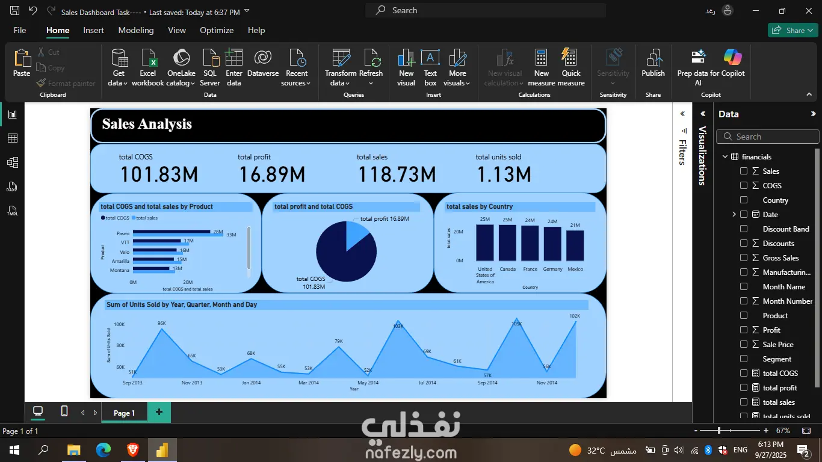Click the top Search box in title bar
Screen dimensions: 822x462
pos(486,10)
